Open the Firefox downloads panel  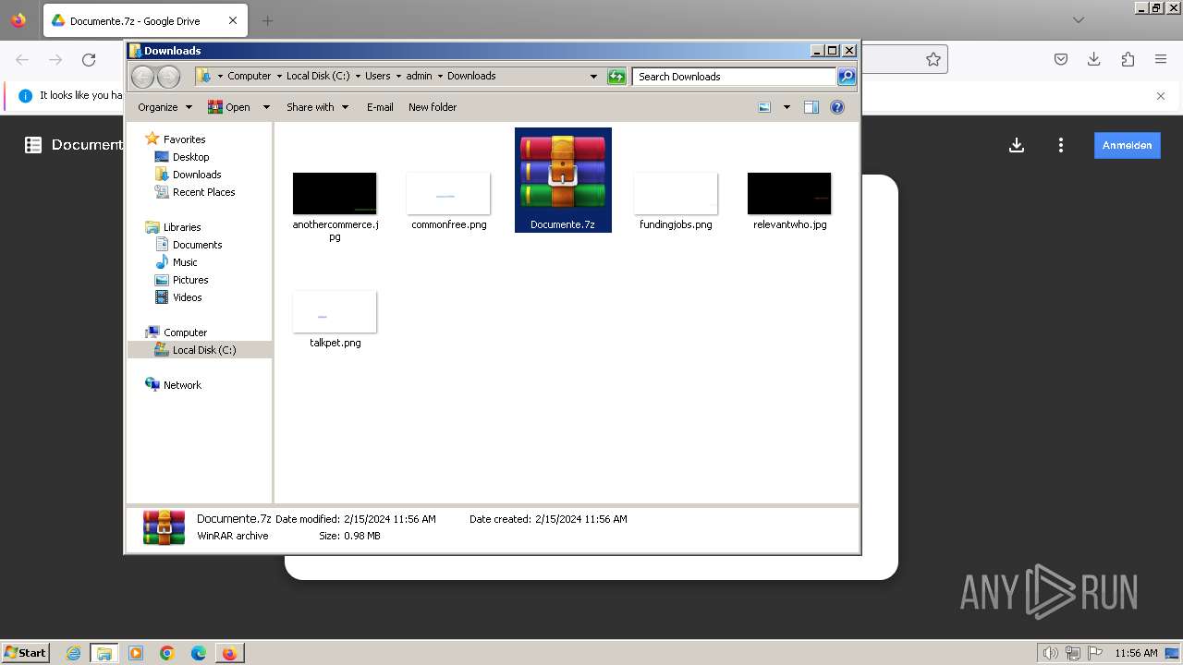1094,59
